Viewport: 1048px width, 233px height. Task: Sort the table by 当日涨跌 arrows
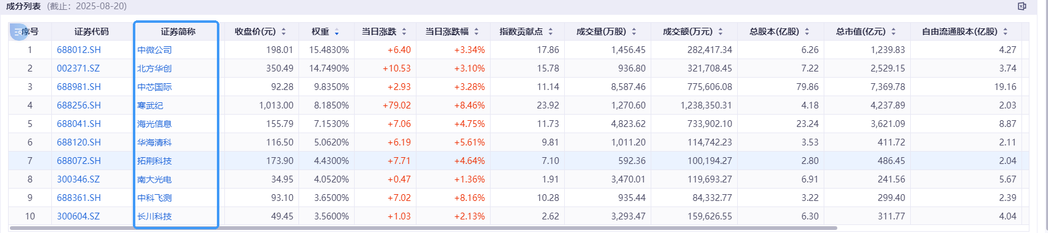404,31
